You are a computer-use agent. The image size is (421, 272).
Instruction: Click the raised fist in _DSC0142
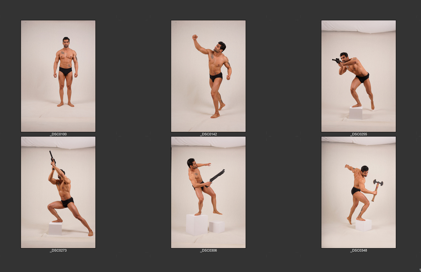click(x=195, y=37)
